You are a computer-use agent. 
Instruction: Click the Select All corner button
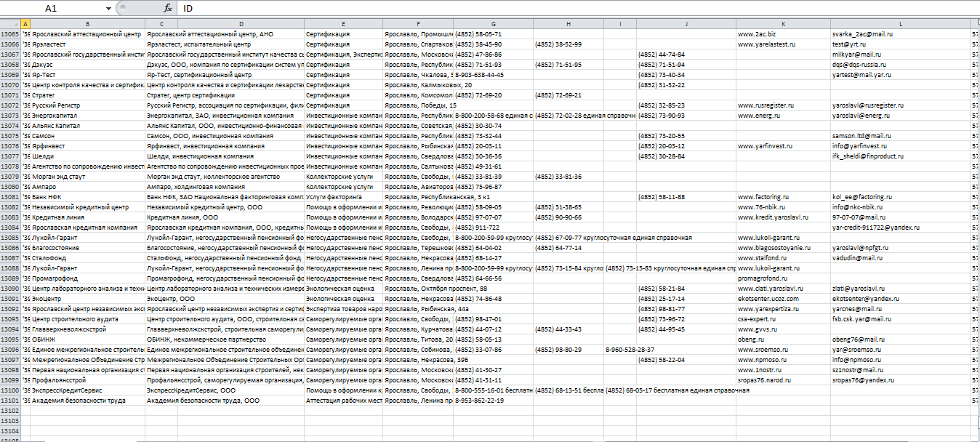[x=10, y=23]
